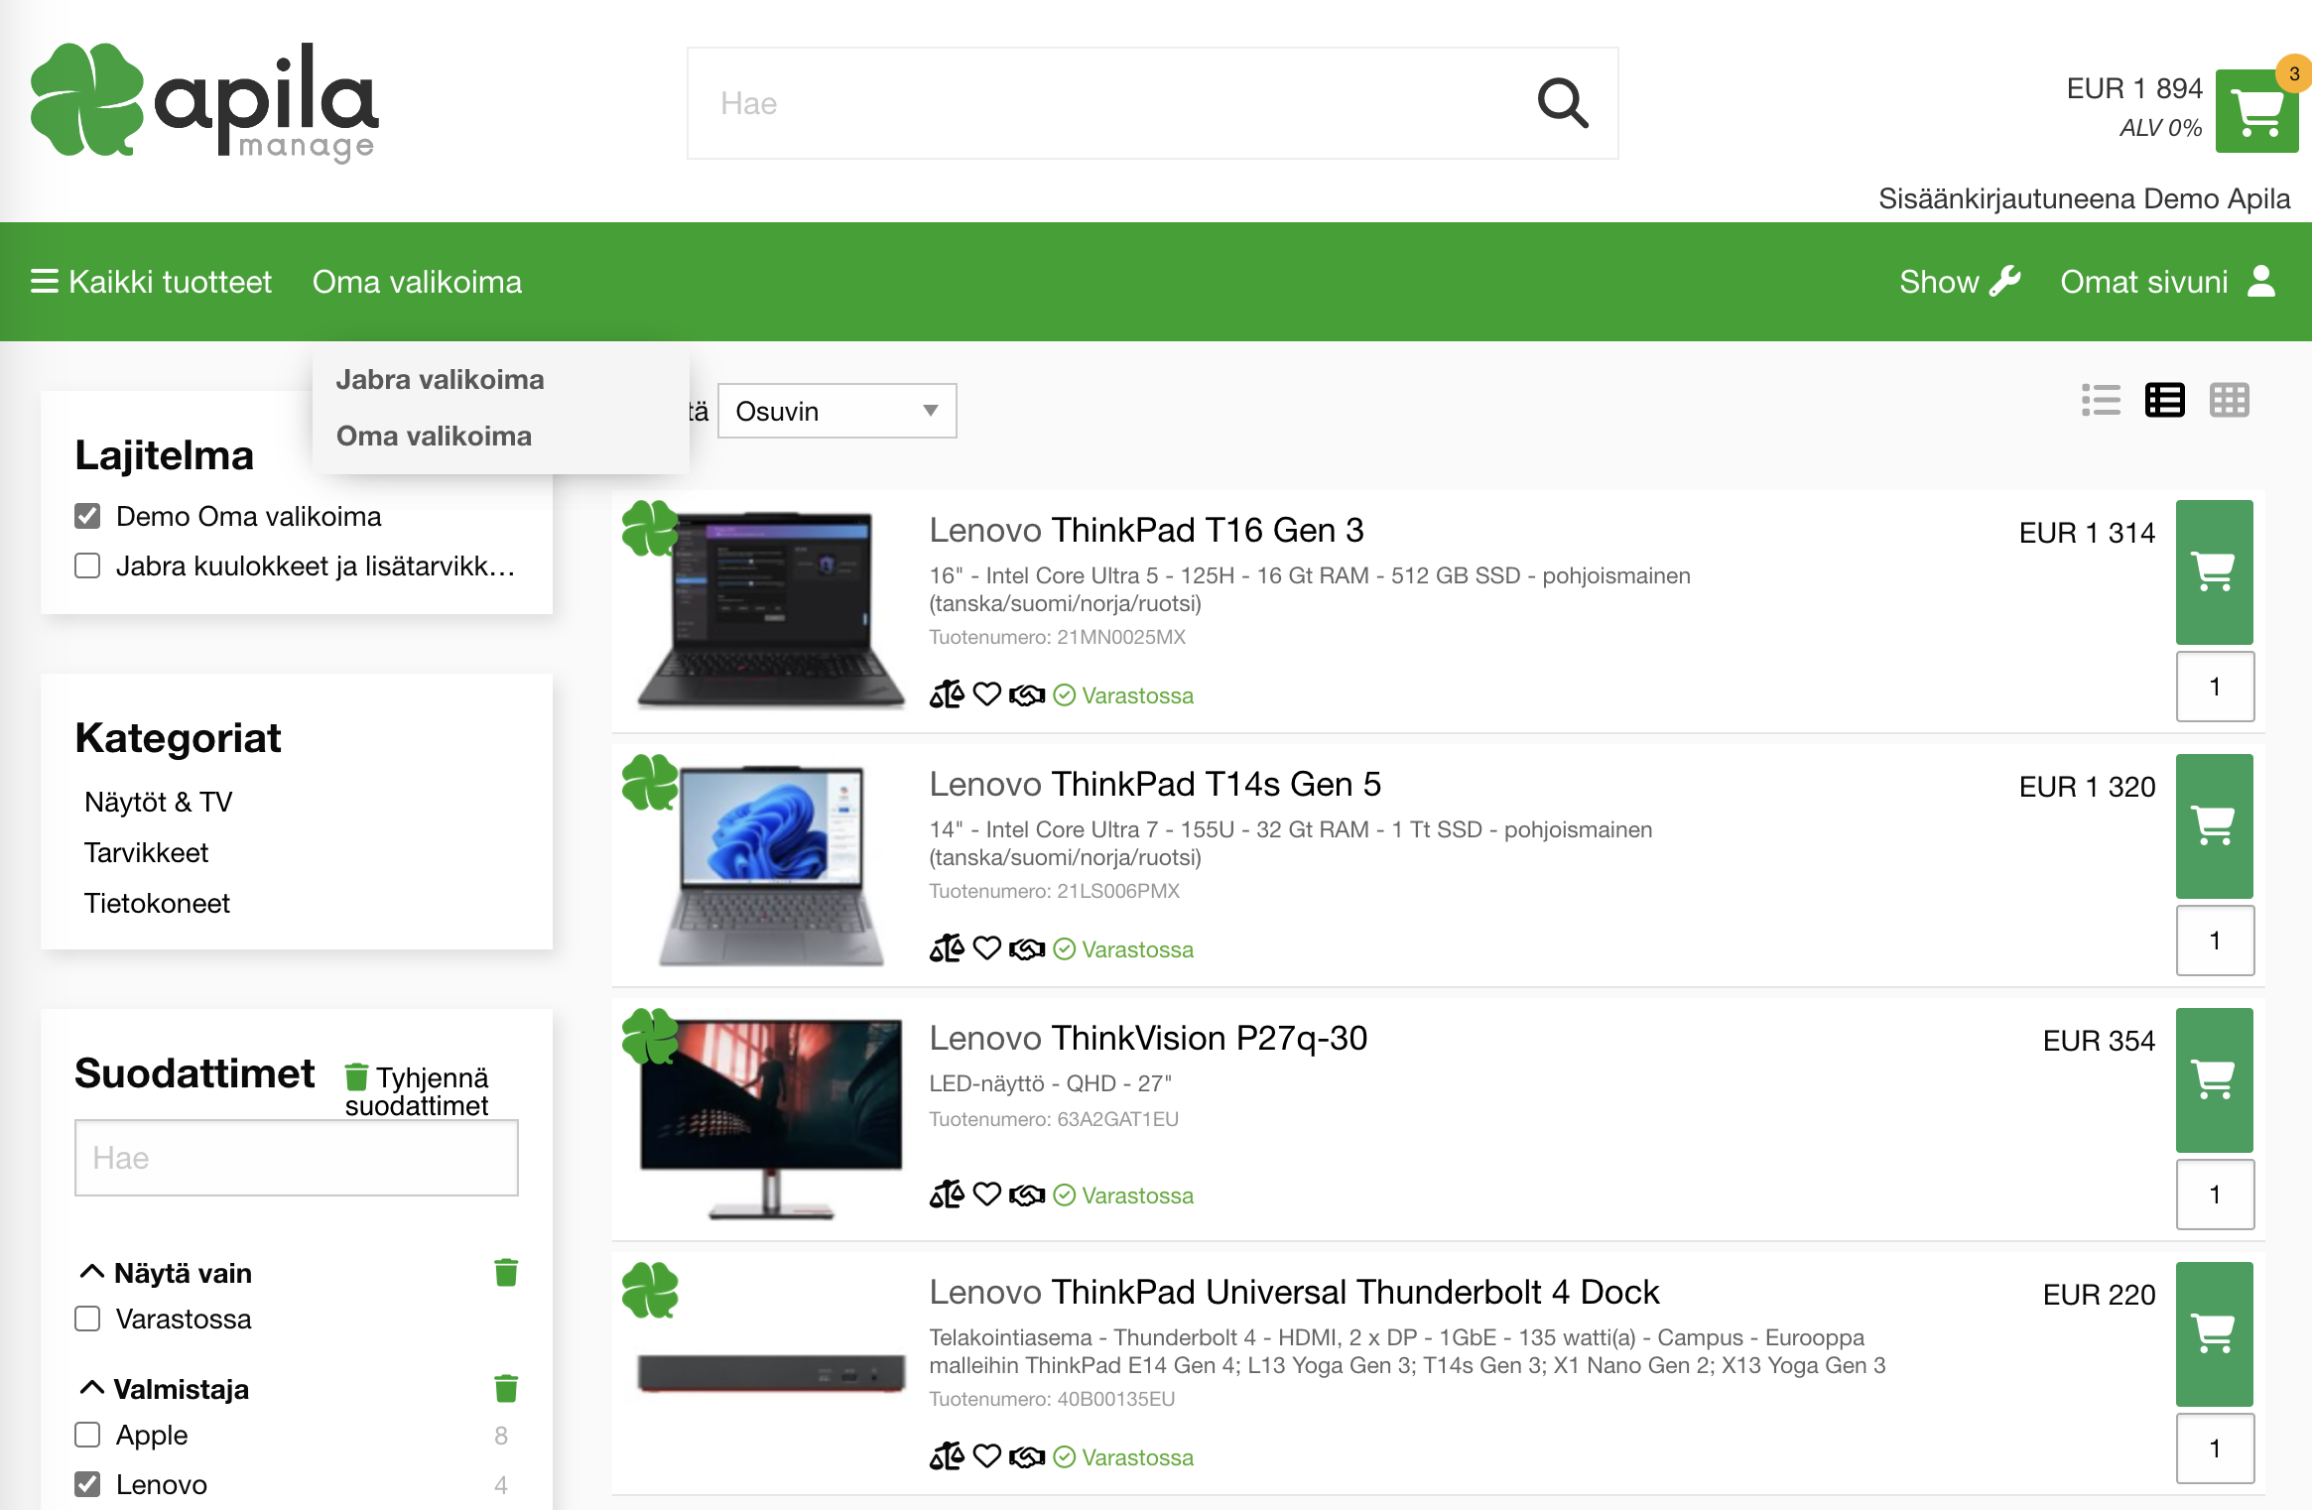The image size is (2312, 1510).
Task: Open the shopping cart icon
Action: (x=2256, y=111)
